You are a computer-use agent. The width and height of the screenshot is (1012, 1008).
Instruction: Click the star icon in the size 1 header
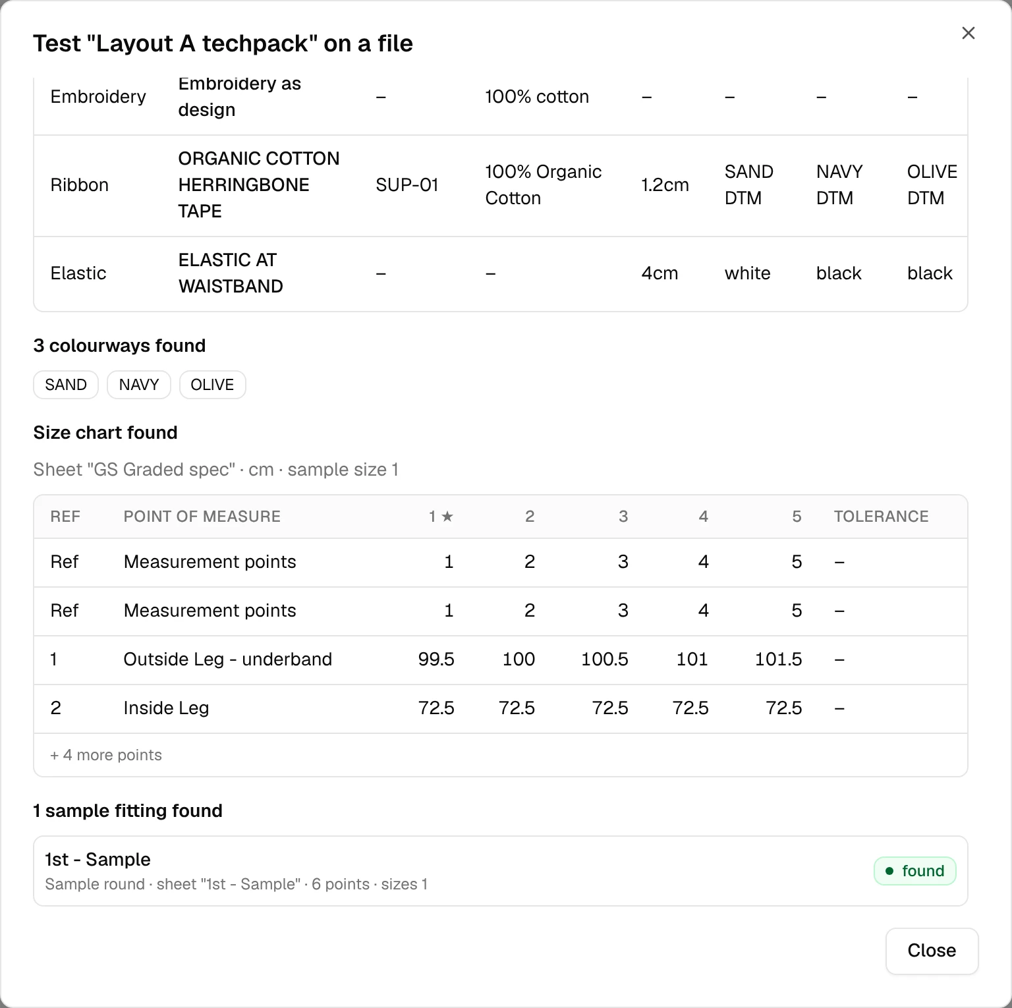pyautogui.click(x=447, y=517)
